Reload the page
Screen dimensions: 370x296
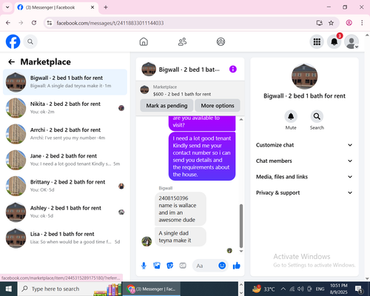[34, 23]
